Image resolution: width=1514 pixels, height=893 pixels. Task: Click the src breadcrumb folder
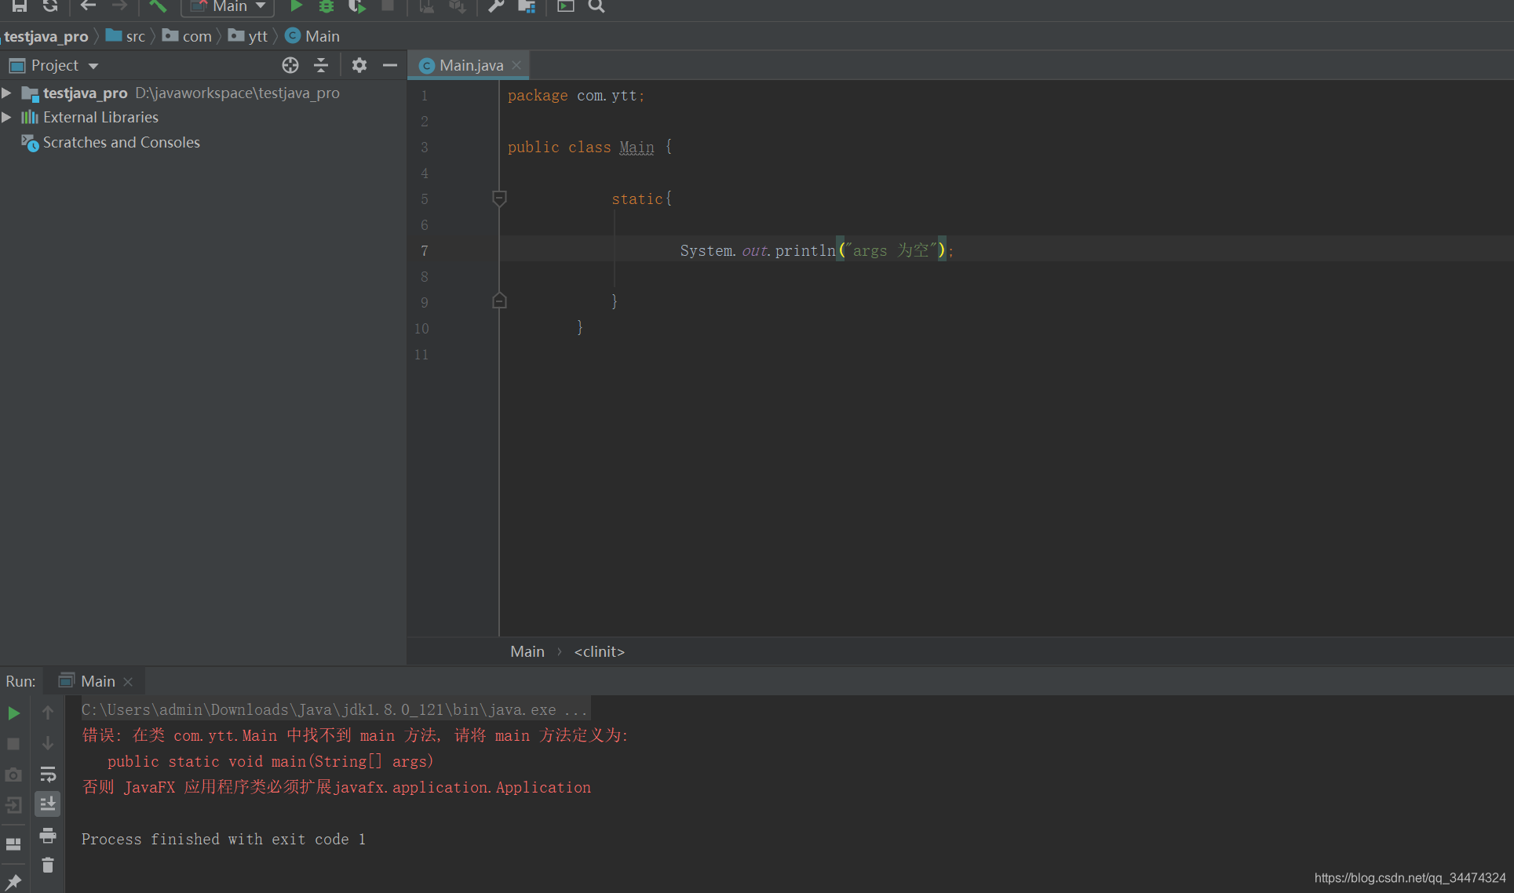click(x=126, y=36)
